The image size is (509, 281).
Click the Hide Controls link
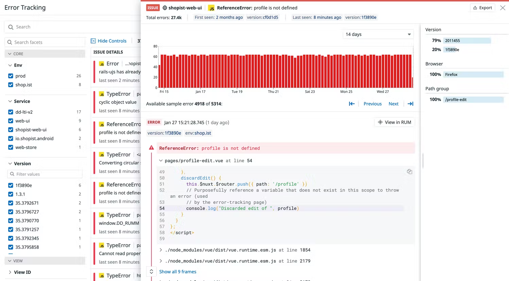point(112,41)
